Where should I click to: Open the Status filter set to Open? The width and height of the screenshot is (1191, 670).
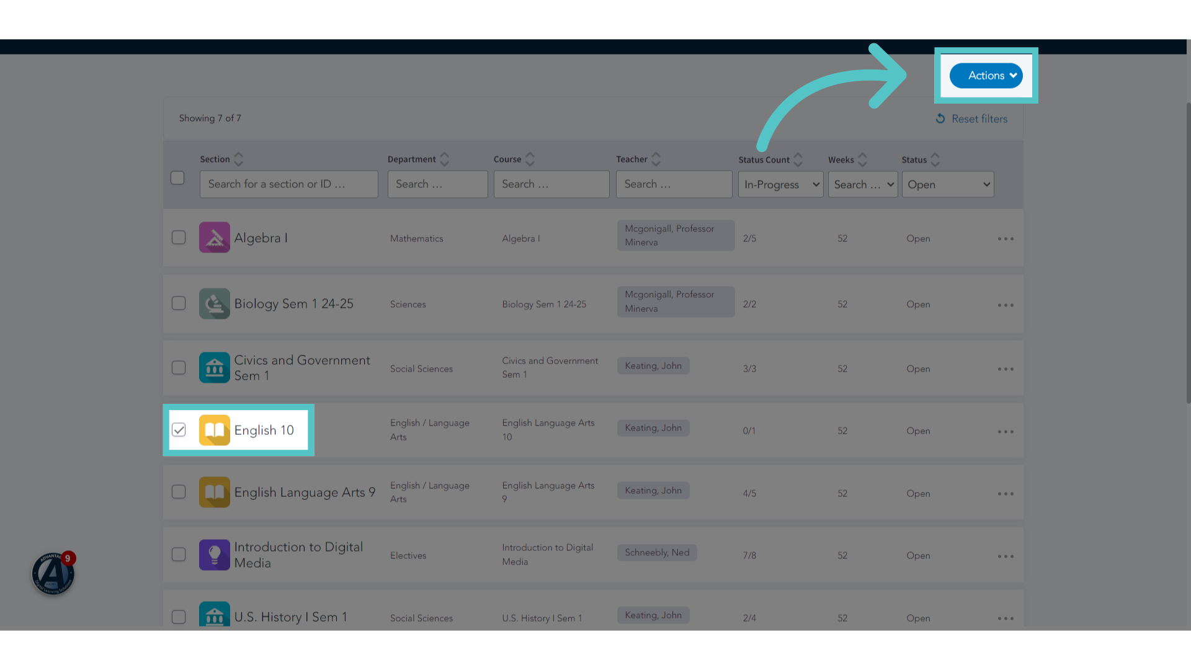[948, 184]
